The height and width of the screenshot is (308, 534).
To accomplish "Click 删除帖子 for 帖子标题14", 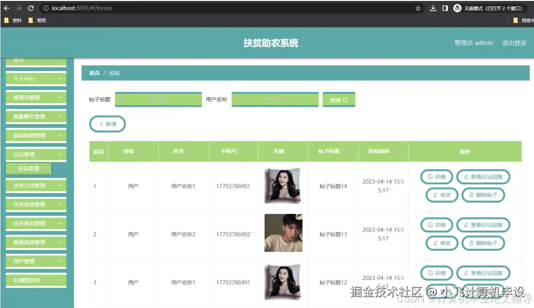I will click(x=483, y=195).
